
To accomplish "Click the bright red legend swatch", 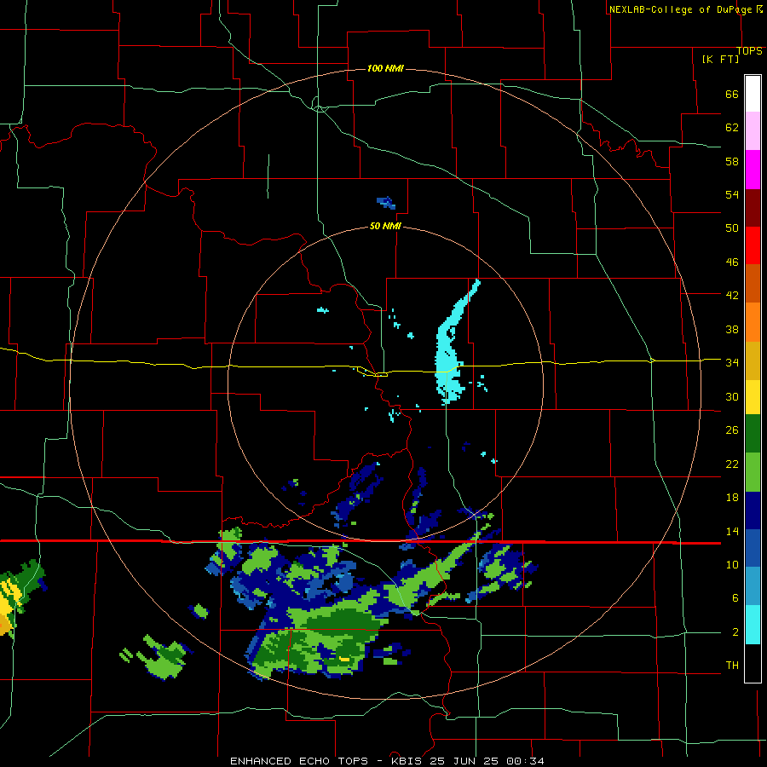I will pos(753,245).
